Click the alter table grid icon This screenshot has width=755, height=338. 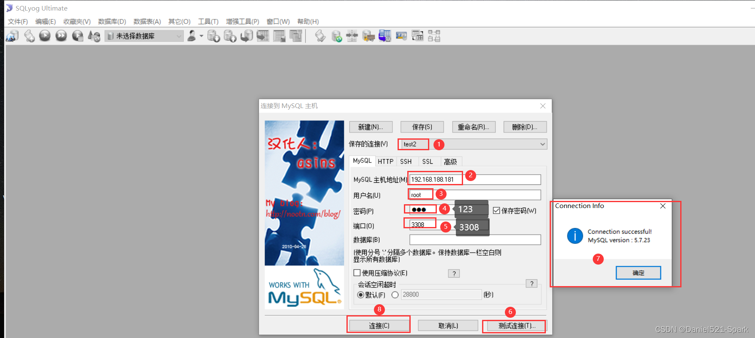coord(279,36)
